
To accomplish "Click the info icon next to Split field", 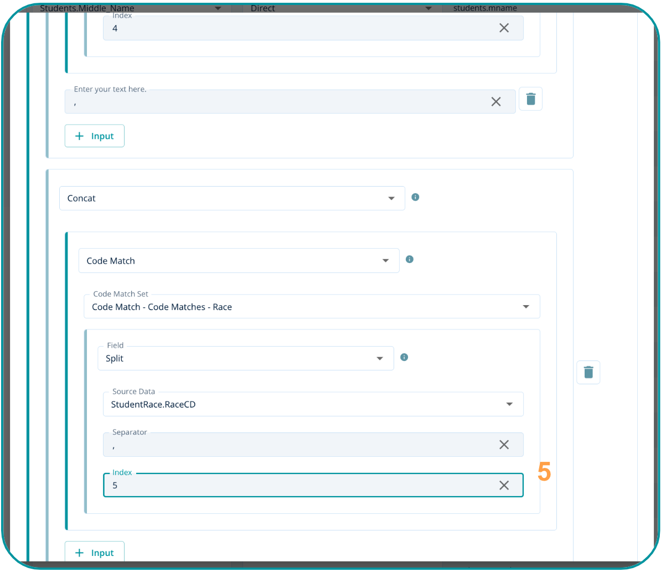I will point(404,357).
